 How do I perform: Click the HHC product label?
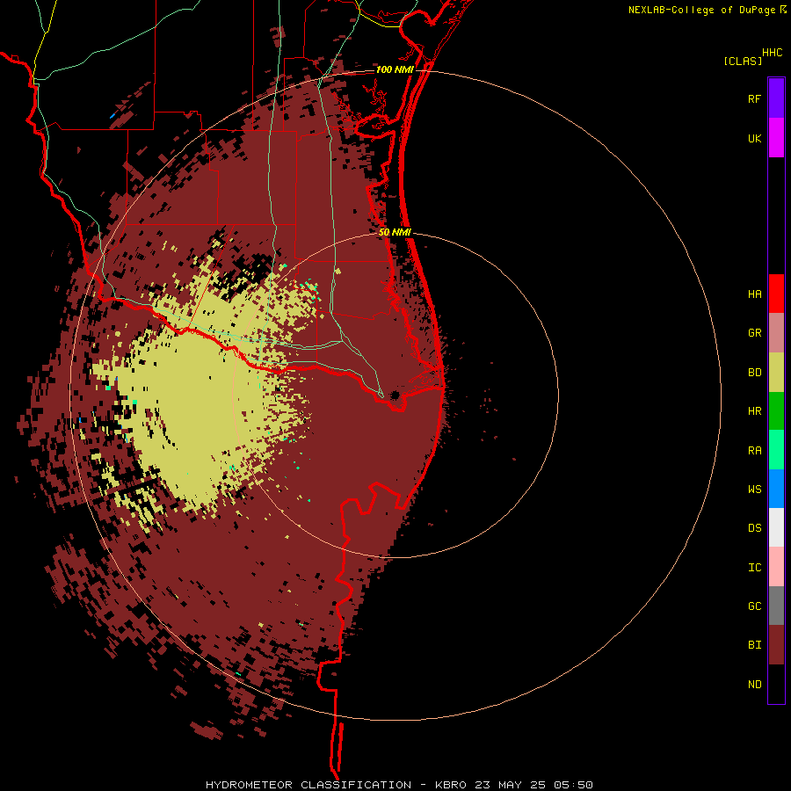click(x=773, y=53)
